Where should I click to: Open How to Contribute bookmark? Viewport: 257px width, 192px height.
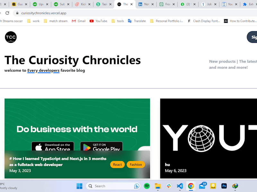pos(240,21)
